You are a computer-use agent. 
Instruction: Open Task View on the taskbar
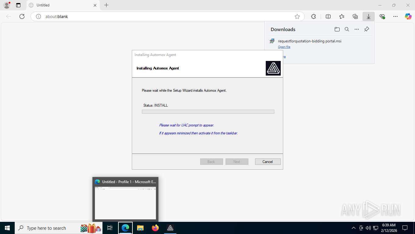[110, 228]
